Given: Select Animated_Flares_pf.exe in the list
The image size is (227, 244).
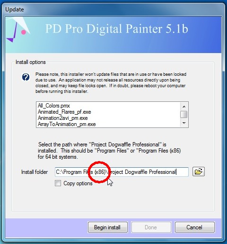Looking at the screenshot, I should pos(64,112).
